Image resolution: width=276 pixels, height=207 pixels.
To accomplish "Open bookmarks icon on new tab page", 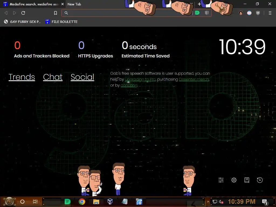I will point(247,180).
